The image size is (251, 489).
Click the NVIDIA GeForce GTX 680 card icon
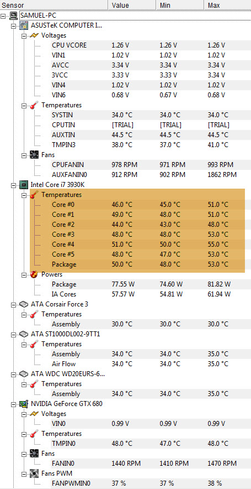pos(24,404)
